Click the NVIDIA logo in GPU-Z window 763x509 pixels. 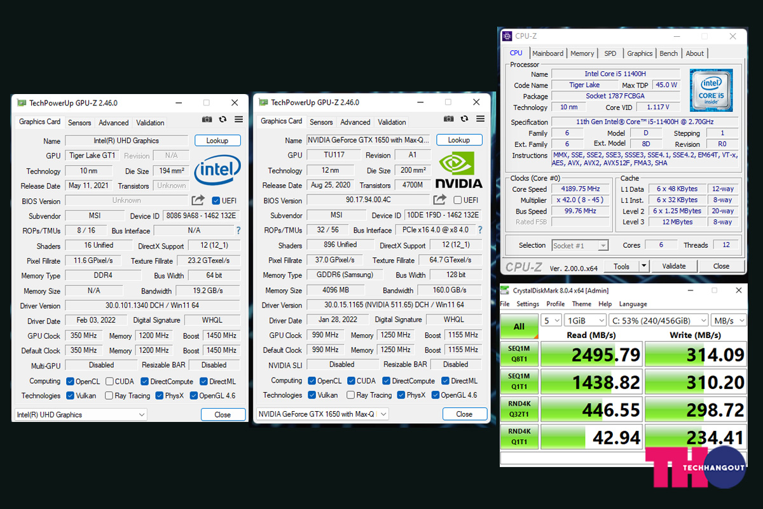click(459, 170)
